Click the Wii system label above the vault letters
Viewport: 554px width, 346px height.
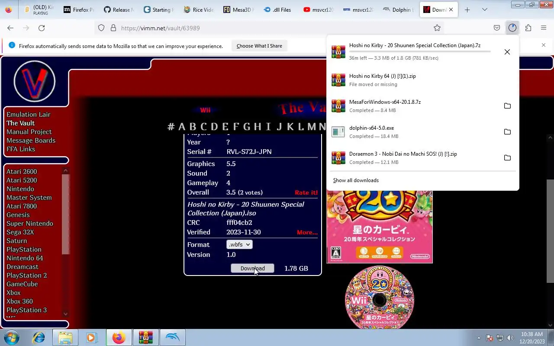coord(205,110)
